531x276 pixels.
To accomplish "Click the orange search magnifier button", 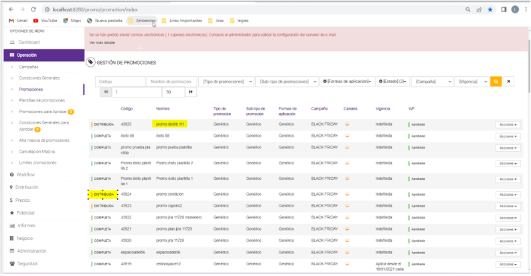I will (x=496, y=82).
